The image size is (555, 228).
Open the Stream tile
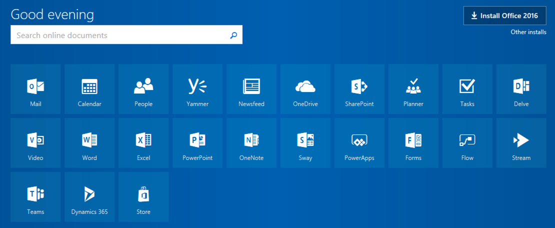521,143
